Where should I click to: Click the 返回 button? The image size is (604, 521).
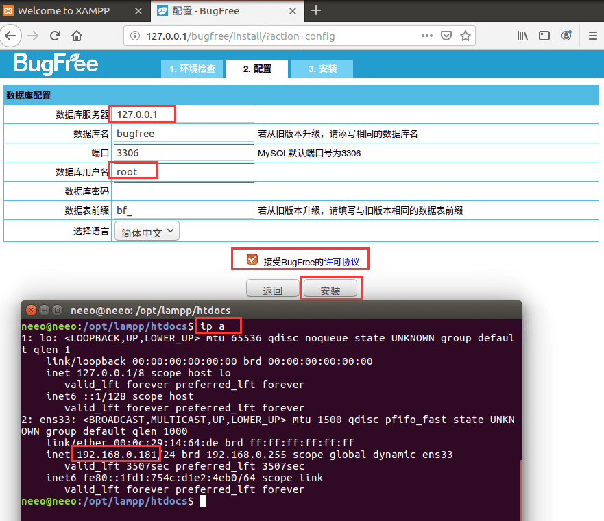tap(273, 289)
